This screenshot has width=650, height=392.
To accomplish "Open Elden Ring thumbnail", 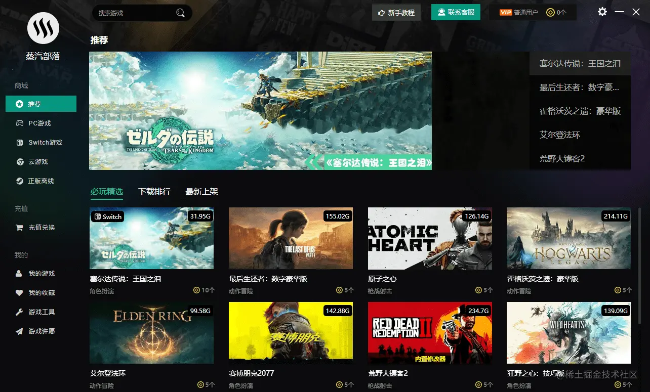I will click(x=151, y=333).
